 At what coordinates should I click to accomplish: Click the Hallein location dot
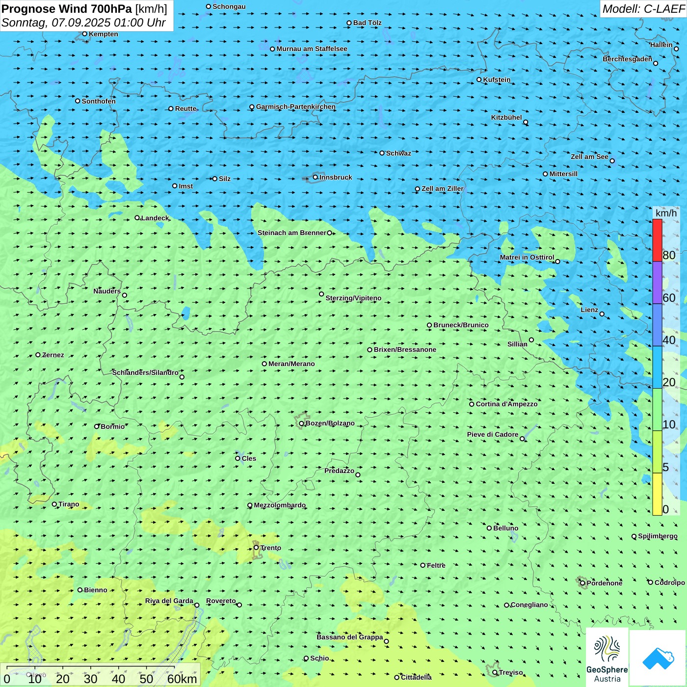click(x=676, y=49)
